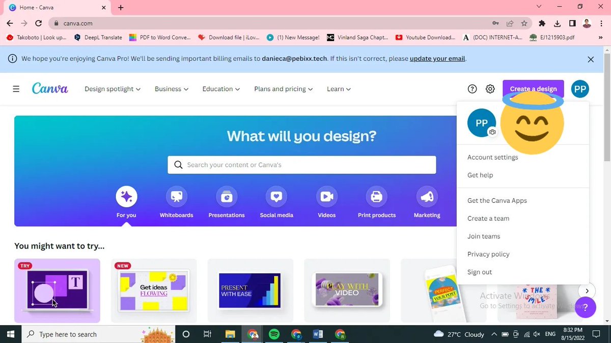Select the For you category icon
The height and width of the screenshot is (343, 611).
coord(126,197)
